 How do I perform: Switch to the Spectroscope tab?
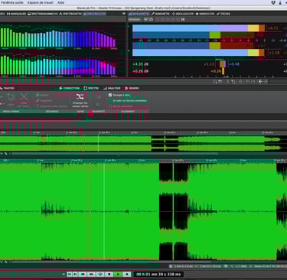pyautogui.click(x=95, y=14)
